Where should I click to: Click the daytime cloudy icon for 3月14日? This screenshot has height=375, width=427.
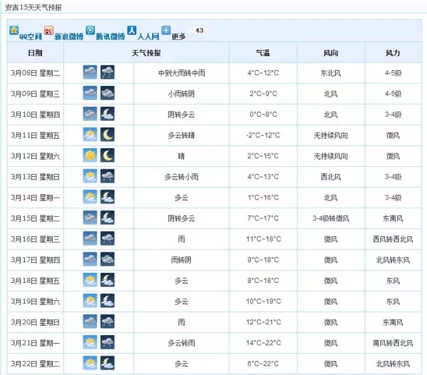(x=90, y=197)
